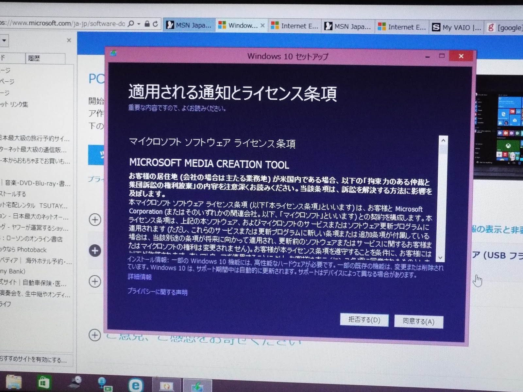Click the 同意する(A) accept button

pyautogui.click(x=419, y=321)
